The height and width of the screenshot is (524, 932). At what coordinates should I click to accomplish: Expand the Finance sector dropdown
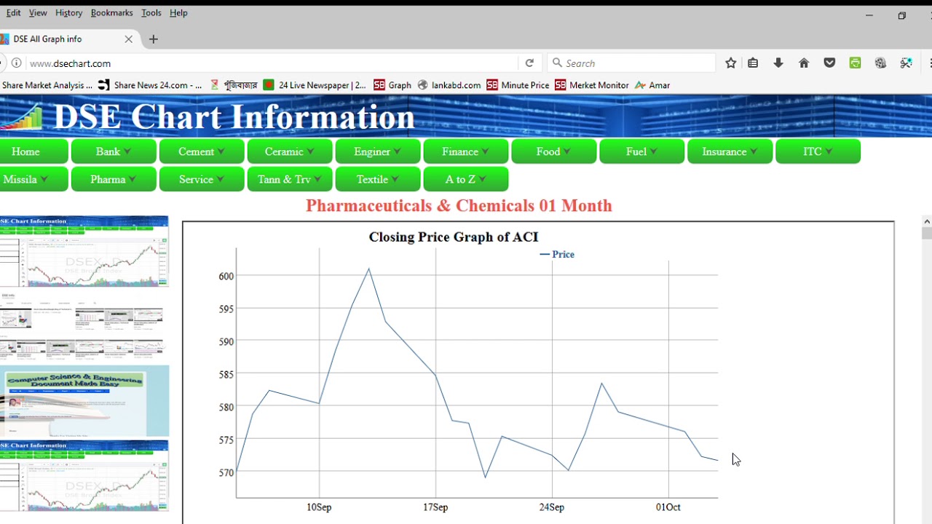[x=466, y=151]
